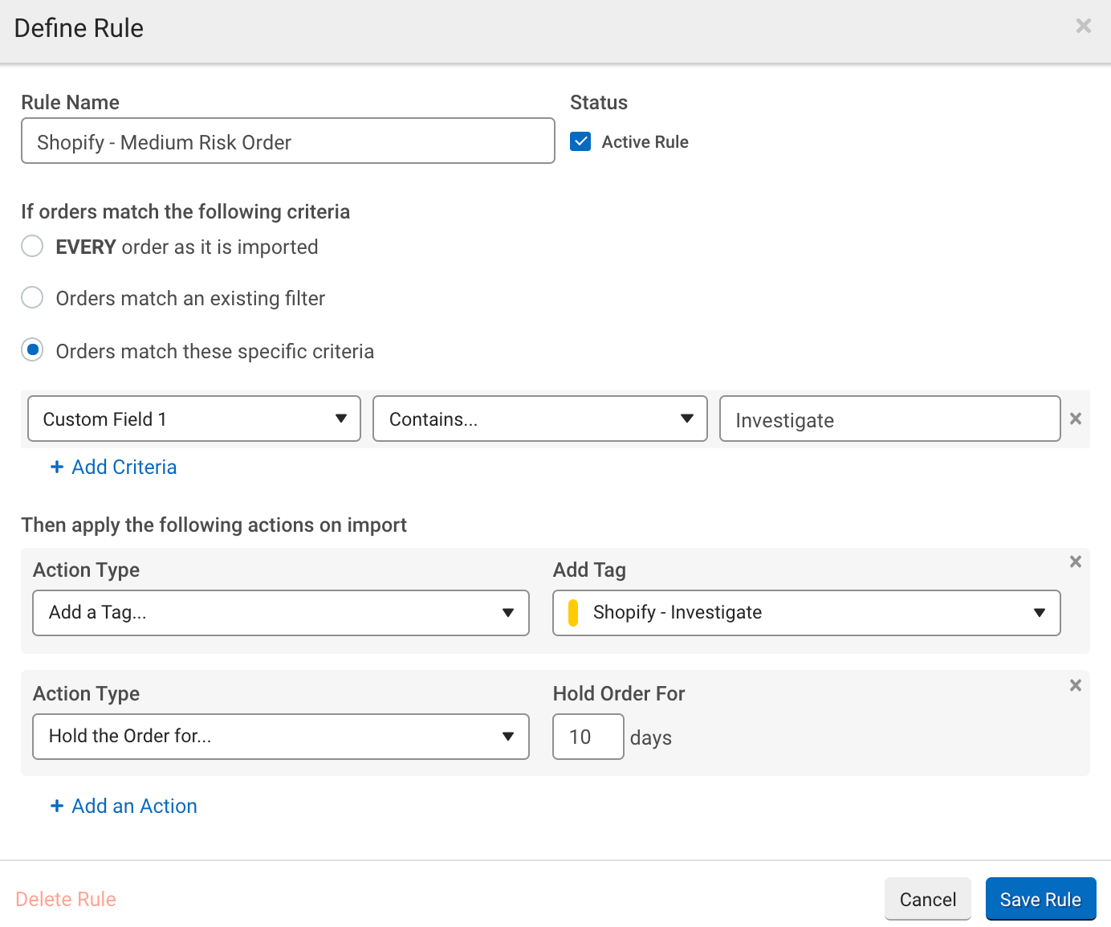Open the Contains... operator dropdown
1111x927 pixels.
[x=540, y=419]
